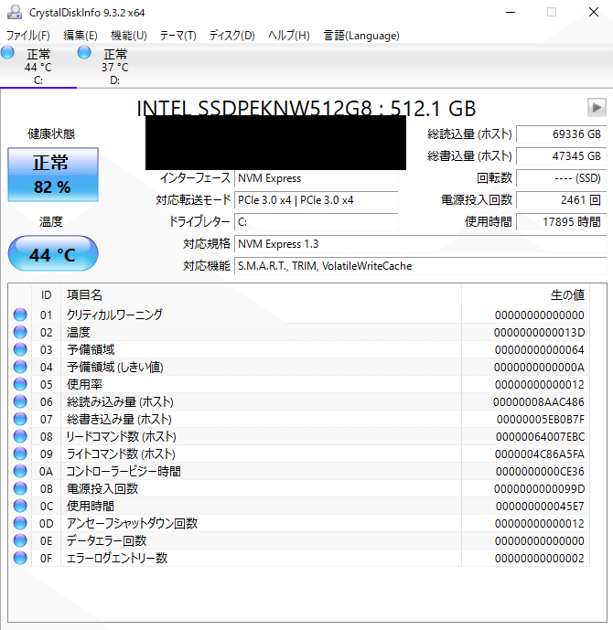Click the ID column header

click(47, 295)
